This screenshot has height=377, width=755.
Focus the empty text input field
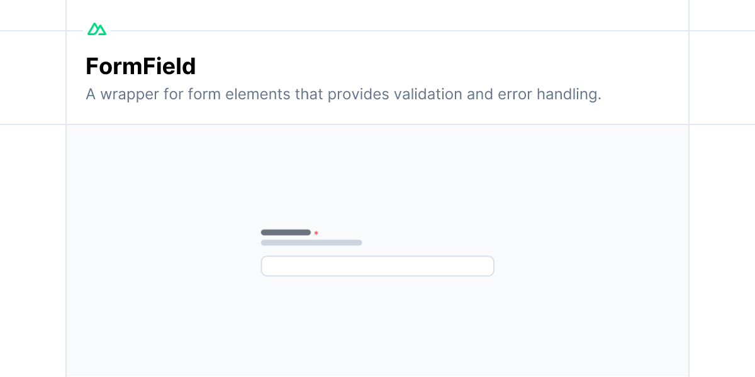377,266
